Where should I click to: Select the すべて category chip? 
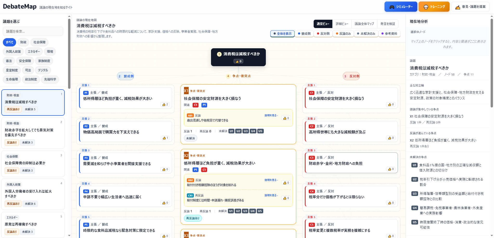[10, 42]
